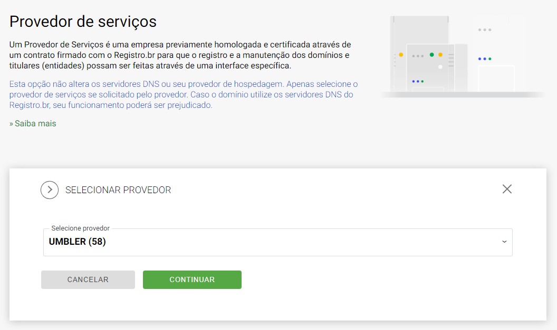Click the UMBLER (58) selected value
557x330 pixels.
coord(78,242)
